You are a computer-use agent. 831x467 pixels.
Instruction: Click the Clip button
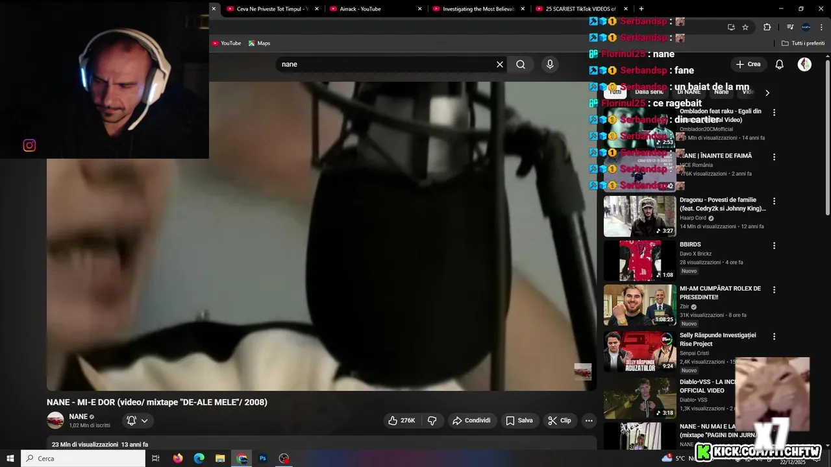click(x=560, y=420)
